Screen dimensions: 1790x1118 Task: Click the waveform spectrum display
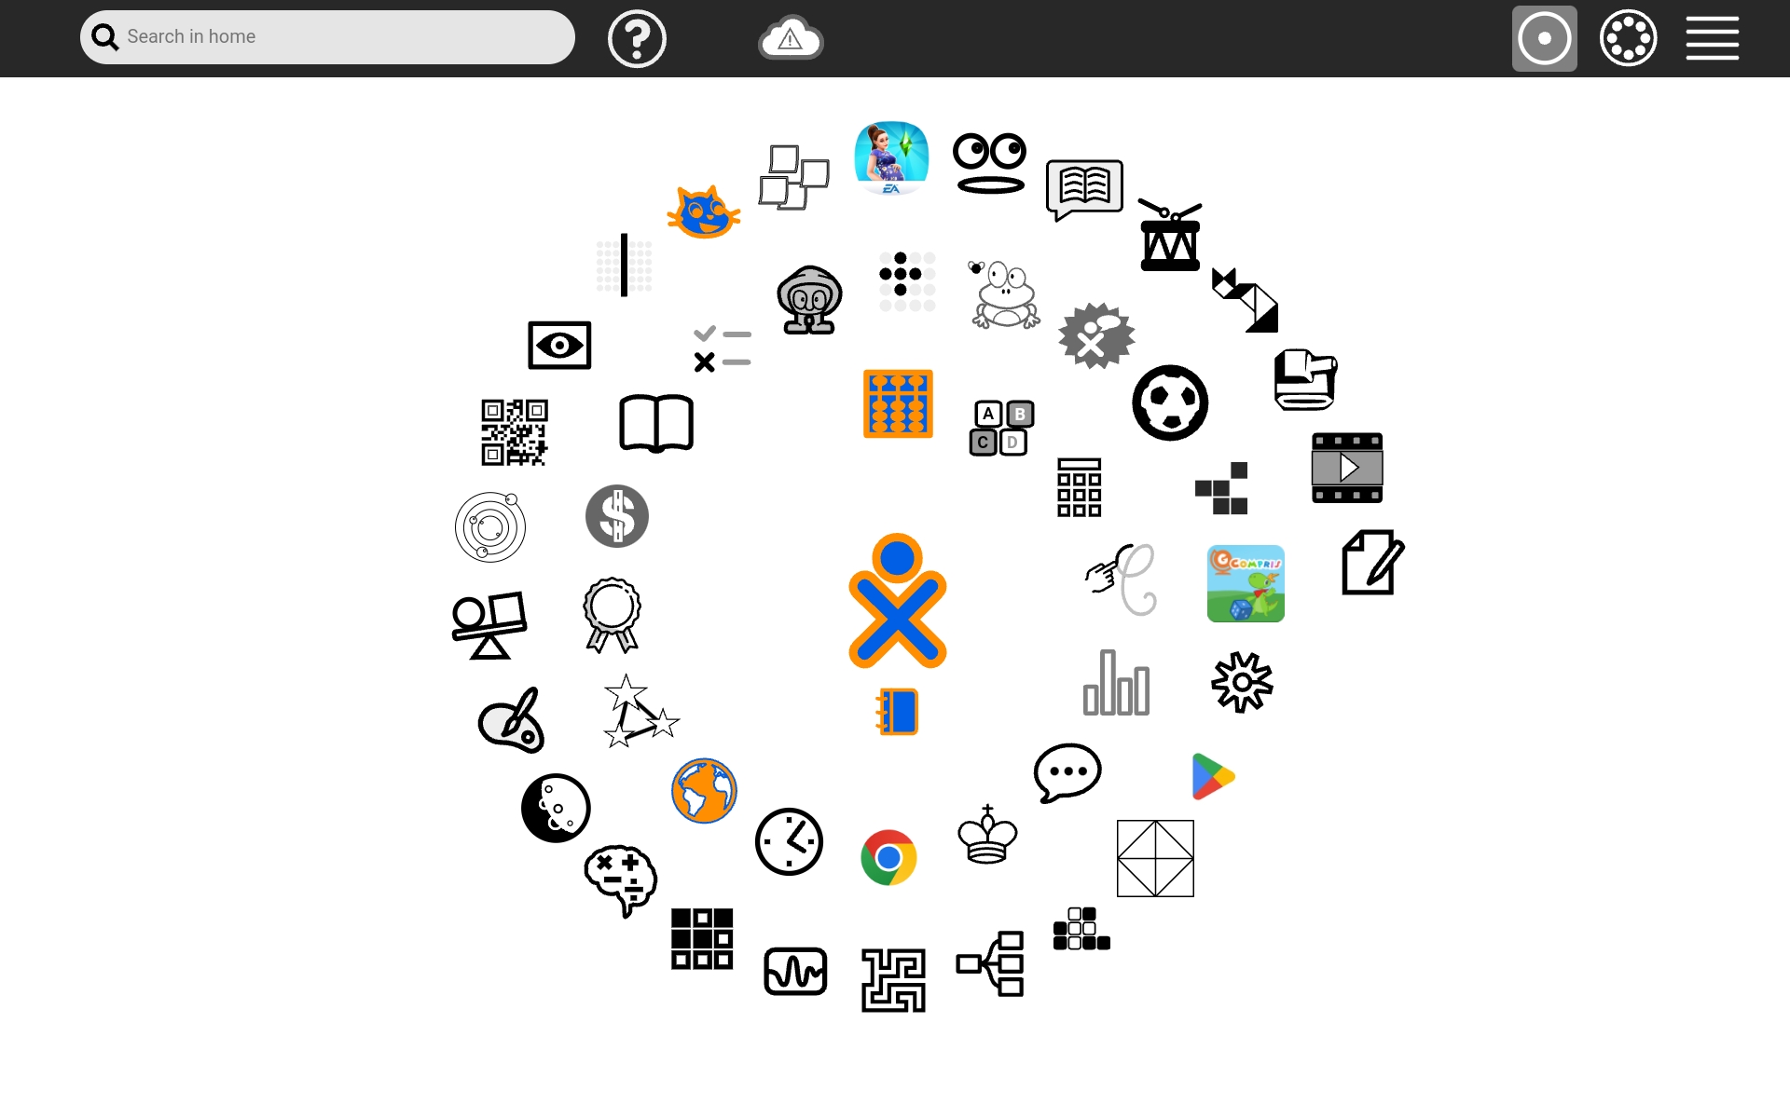click(x=793, y=970)
